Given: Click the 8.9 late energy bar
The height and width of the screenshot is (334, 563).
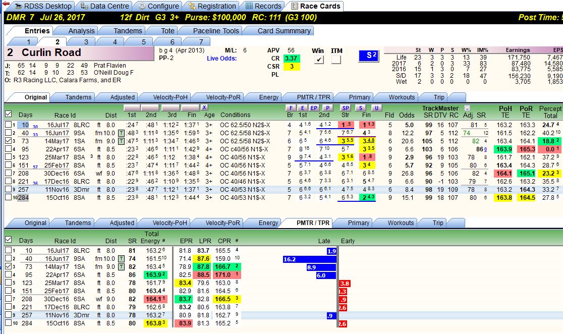Looking at the screenshot, I should pos(321,267).
